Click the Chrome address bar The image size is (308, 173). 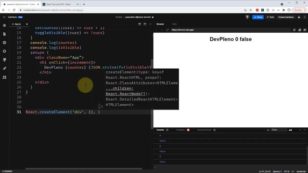[x=129, y=10]
